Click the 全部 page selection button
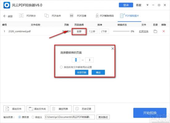The width and height of the screenshot is (170, 123). click(79, 31)
